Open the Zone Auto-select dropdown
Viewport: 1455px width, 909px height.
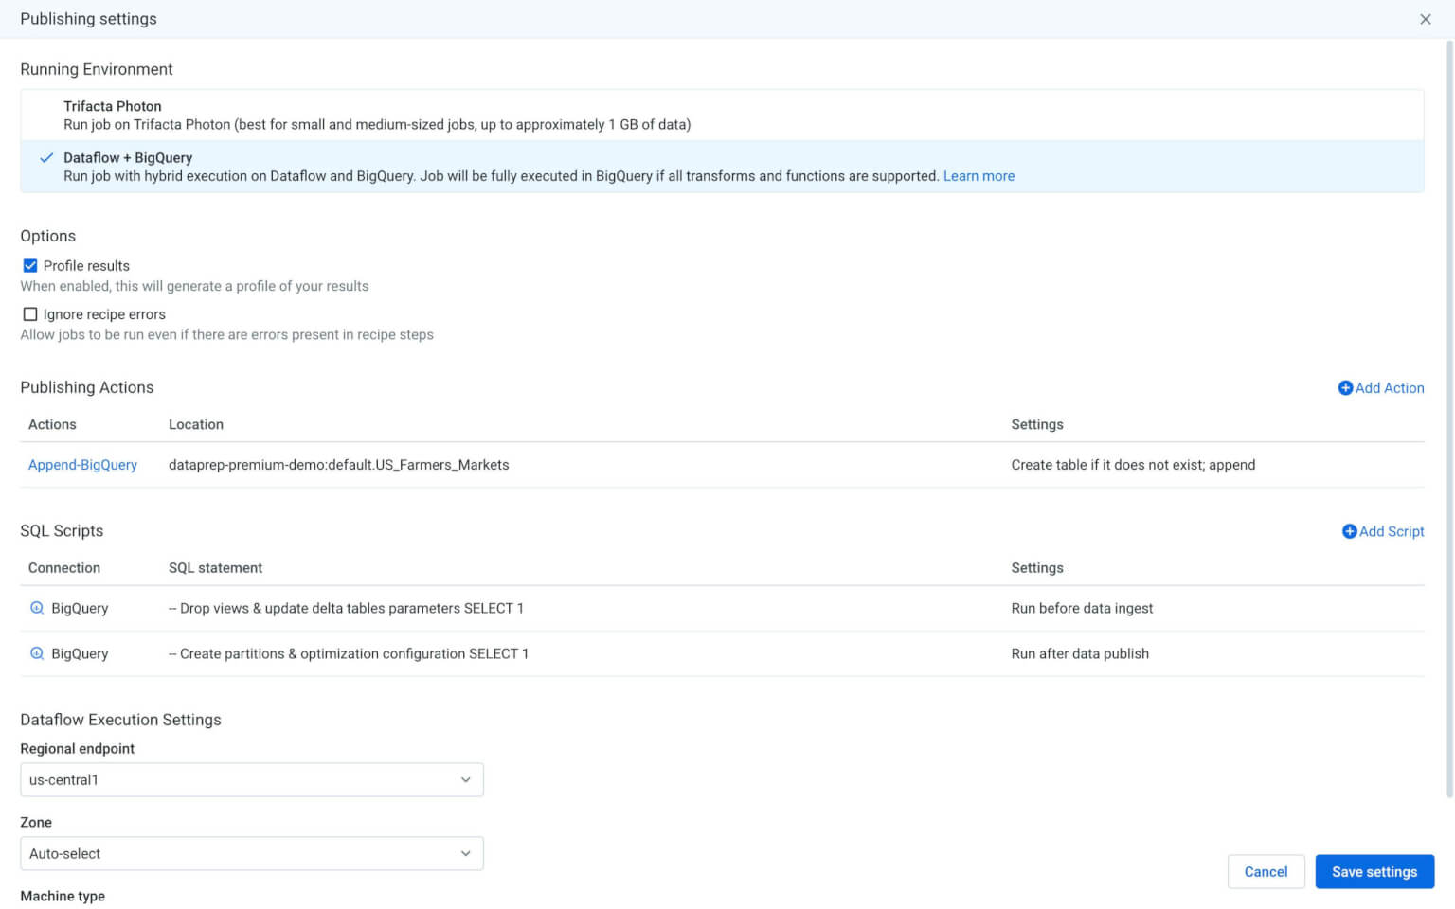click(x=251, y=853)
